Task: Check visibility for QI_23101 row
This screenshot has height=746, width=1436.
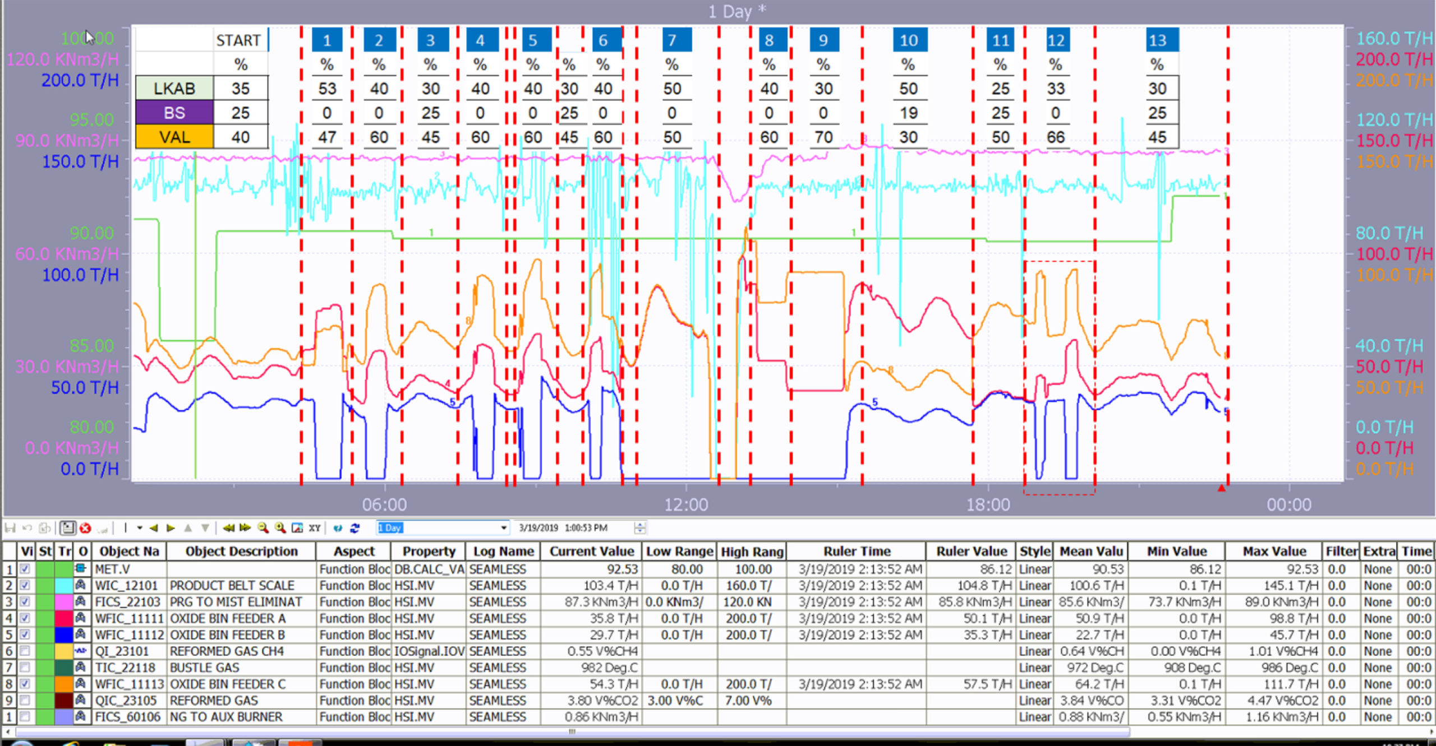Action: click(x=25, y=651)
